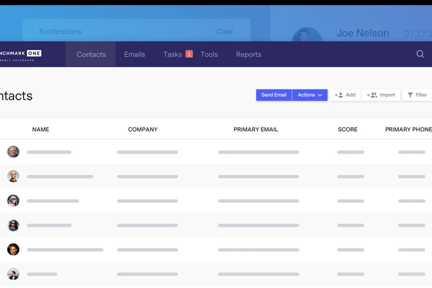The image size is (432, 288).
Task: Go to the Tools menu
Action: 209,55
